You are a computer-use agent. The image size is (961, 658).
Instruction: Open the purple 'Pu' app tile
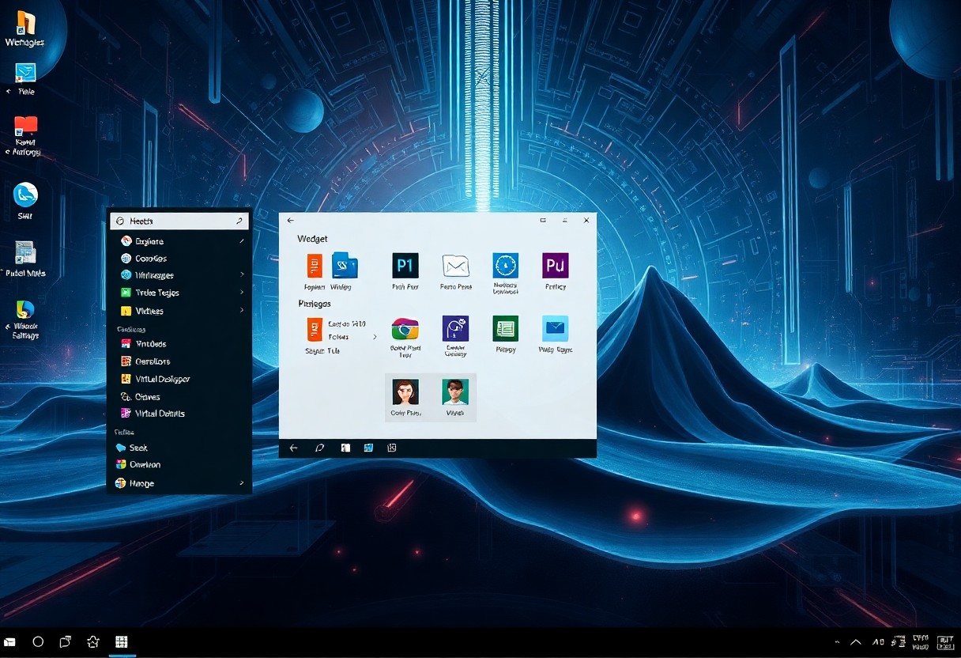pos(556,266)
